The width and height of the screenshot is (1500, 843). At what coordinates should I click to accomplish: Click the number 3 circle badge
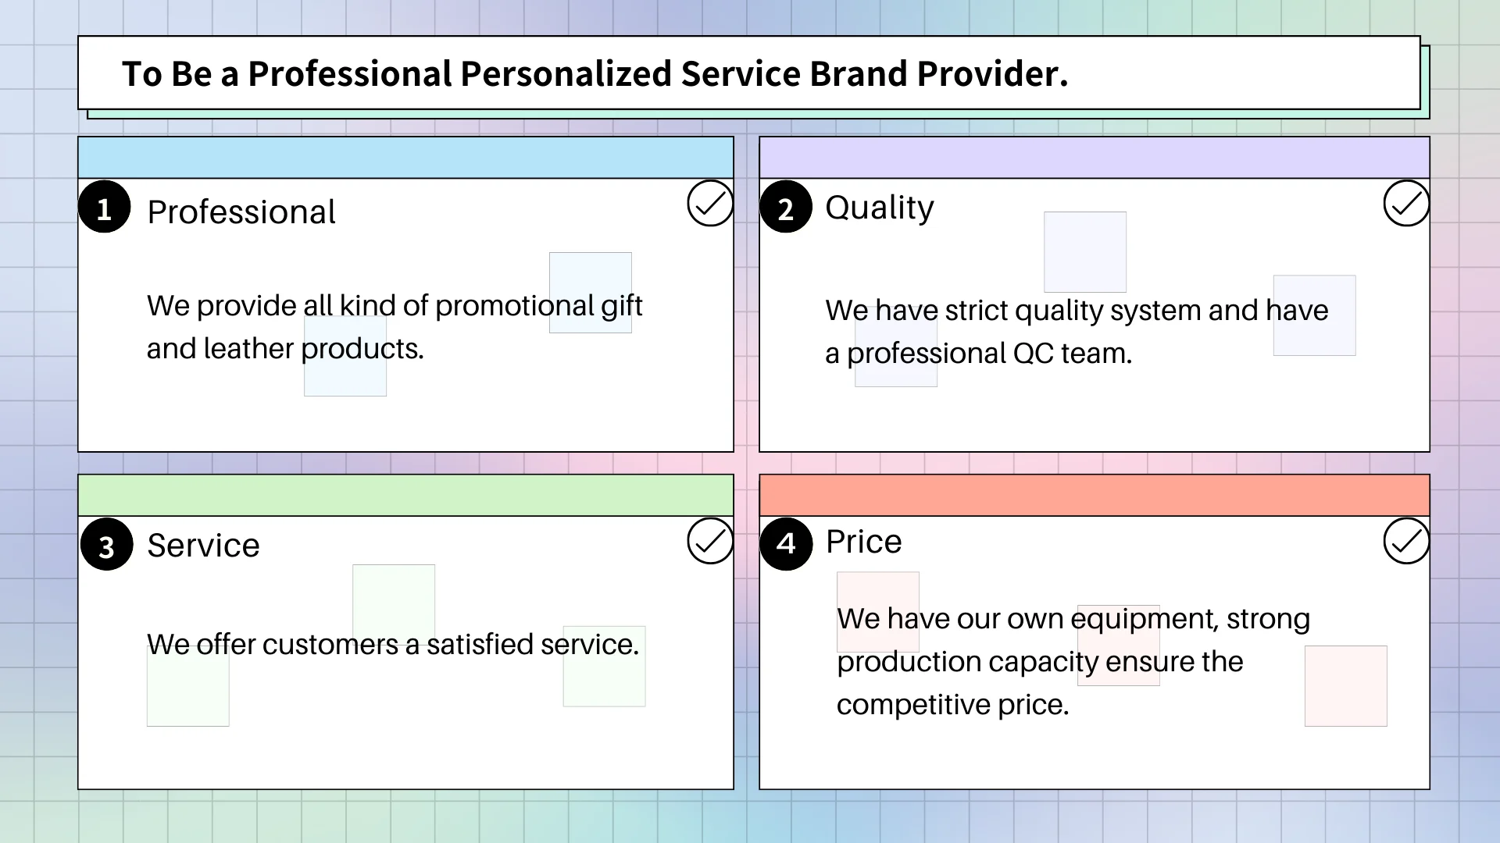(x=106, y=545)
